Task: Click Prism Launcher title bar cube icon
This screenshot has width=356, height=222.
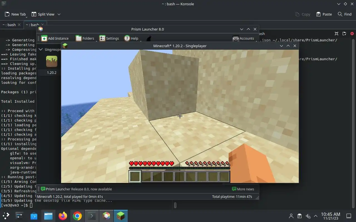Action: (x=41, y=29)
